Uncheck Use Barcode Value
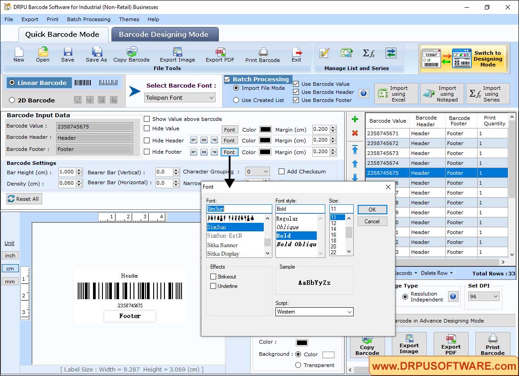The height and width of the screenshot is (376, 519). pos(296,84)
